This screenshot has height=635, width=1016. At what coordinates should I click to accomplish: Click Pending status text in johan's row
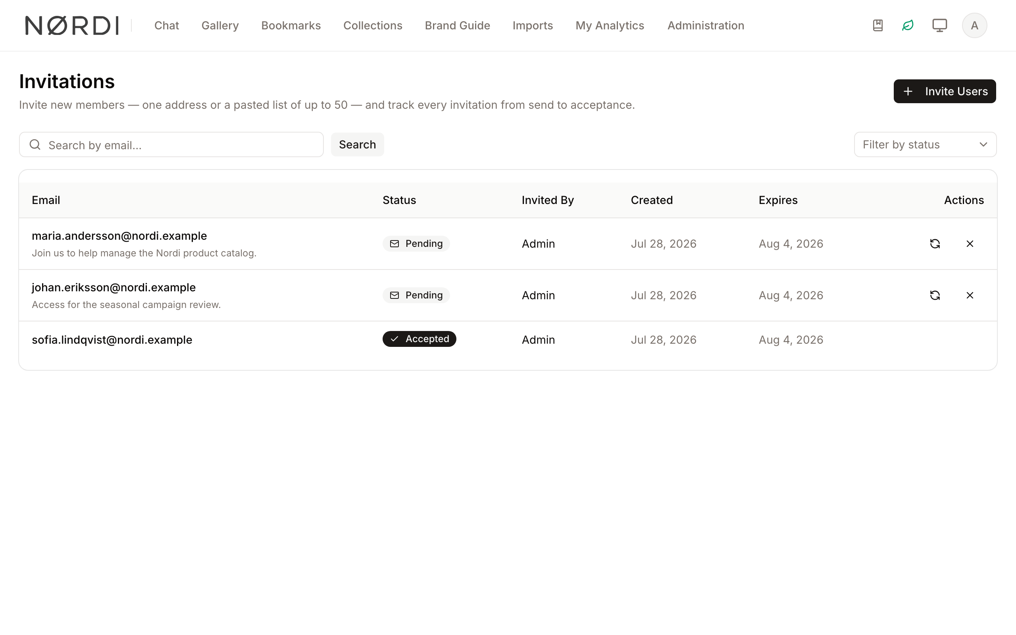(x=424, y=295)
